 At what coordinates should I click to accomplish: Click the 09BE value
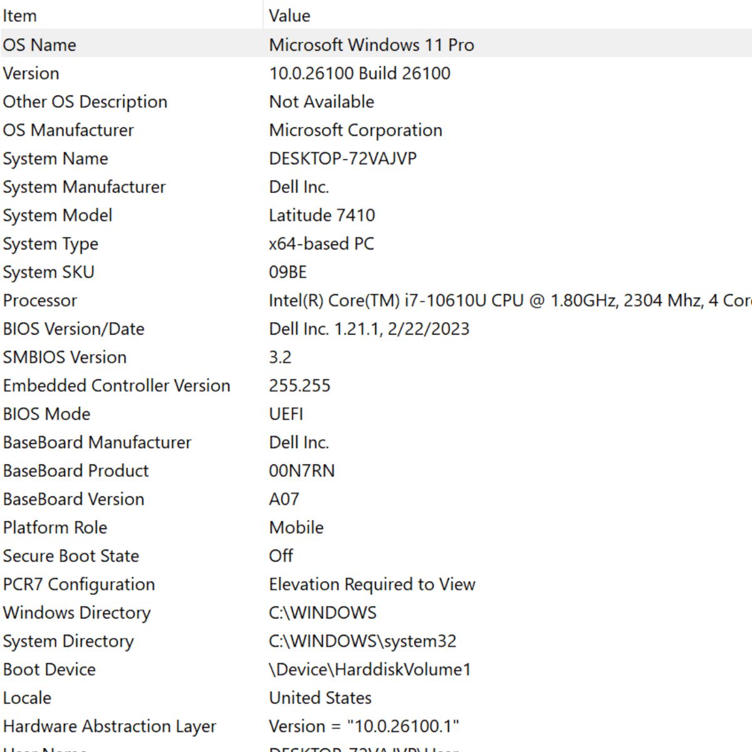[288, 272]
